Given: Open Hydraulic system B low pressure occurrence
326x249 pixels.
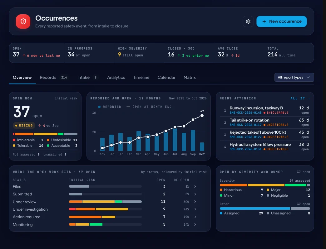Looking at the screenshot, I should click(264, 147).
